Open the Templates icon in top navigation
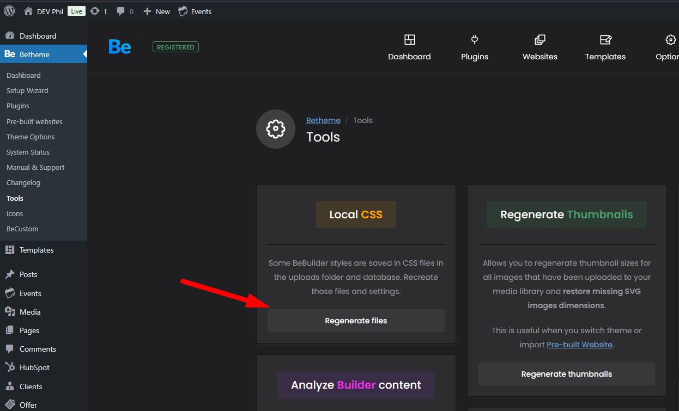The image size is (679, 411). click(605, 40)
